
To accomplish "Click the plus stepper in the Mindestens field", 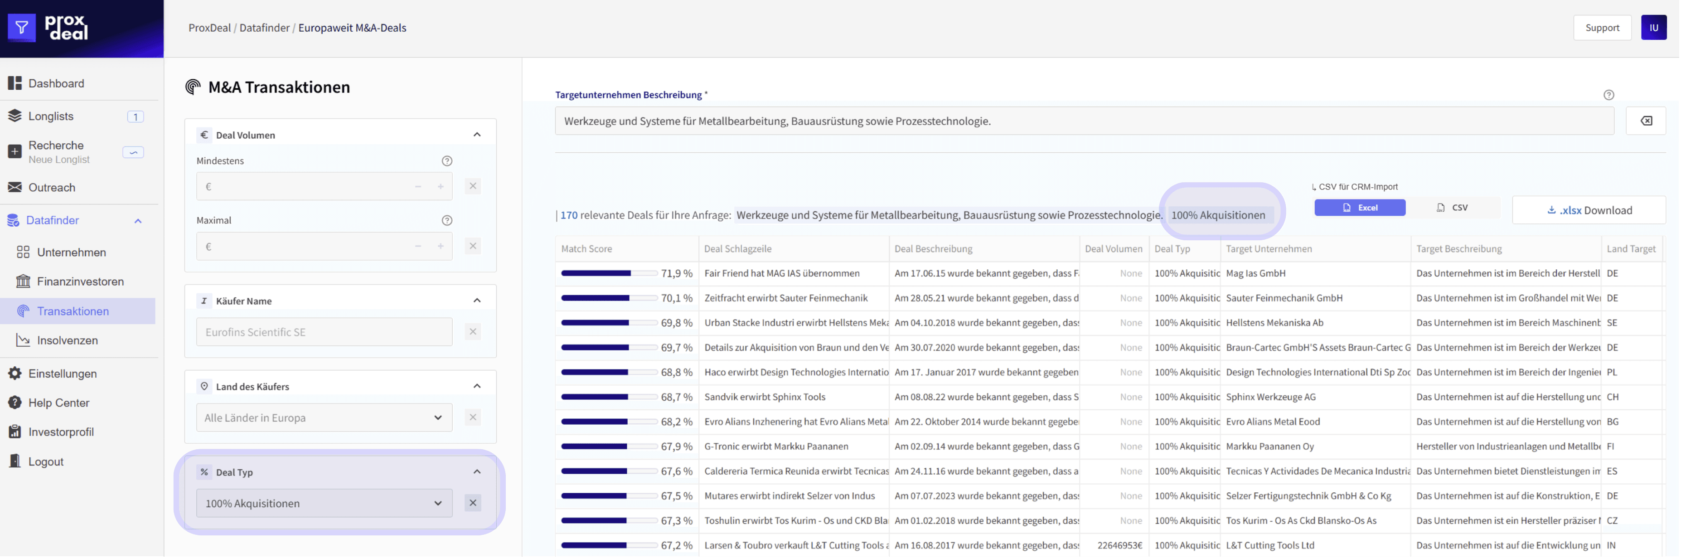I will pos(441,187).
